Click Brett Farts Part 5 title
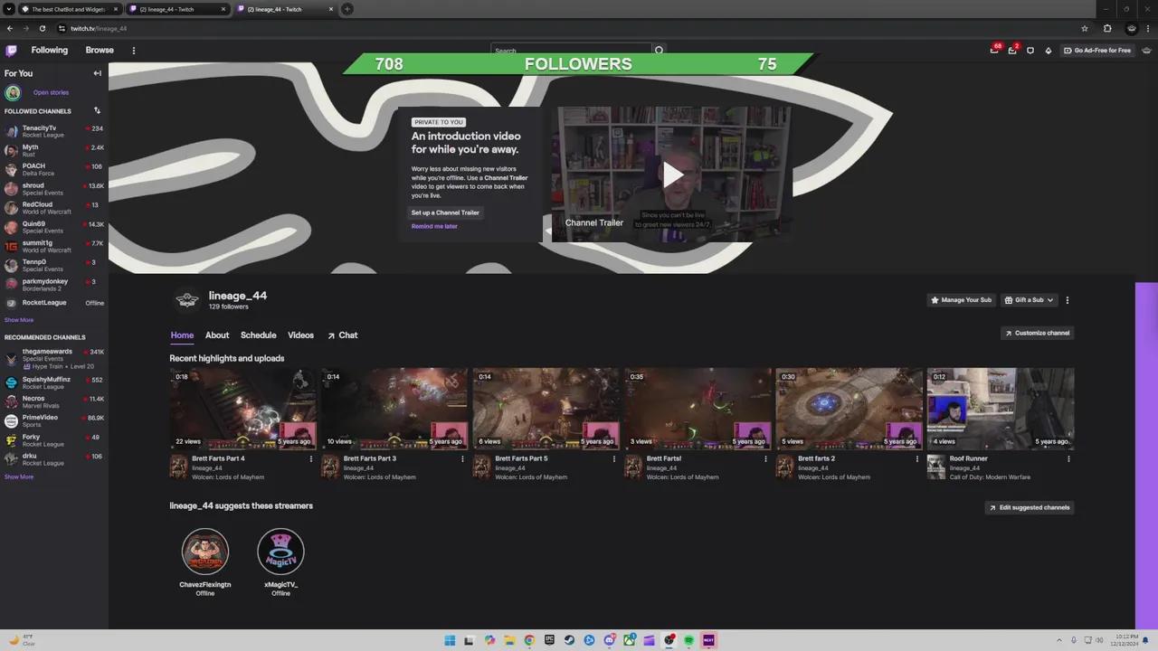Screen dimensions: 1158x651 pos(521,458)
